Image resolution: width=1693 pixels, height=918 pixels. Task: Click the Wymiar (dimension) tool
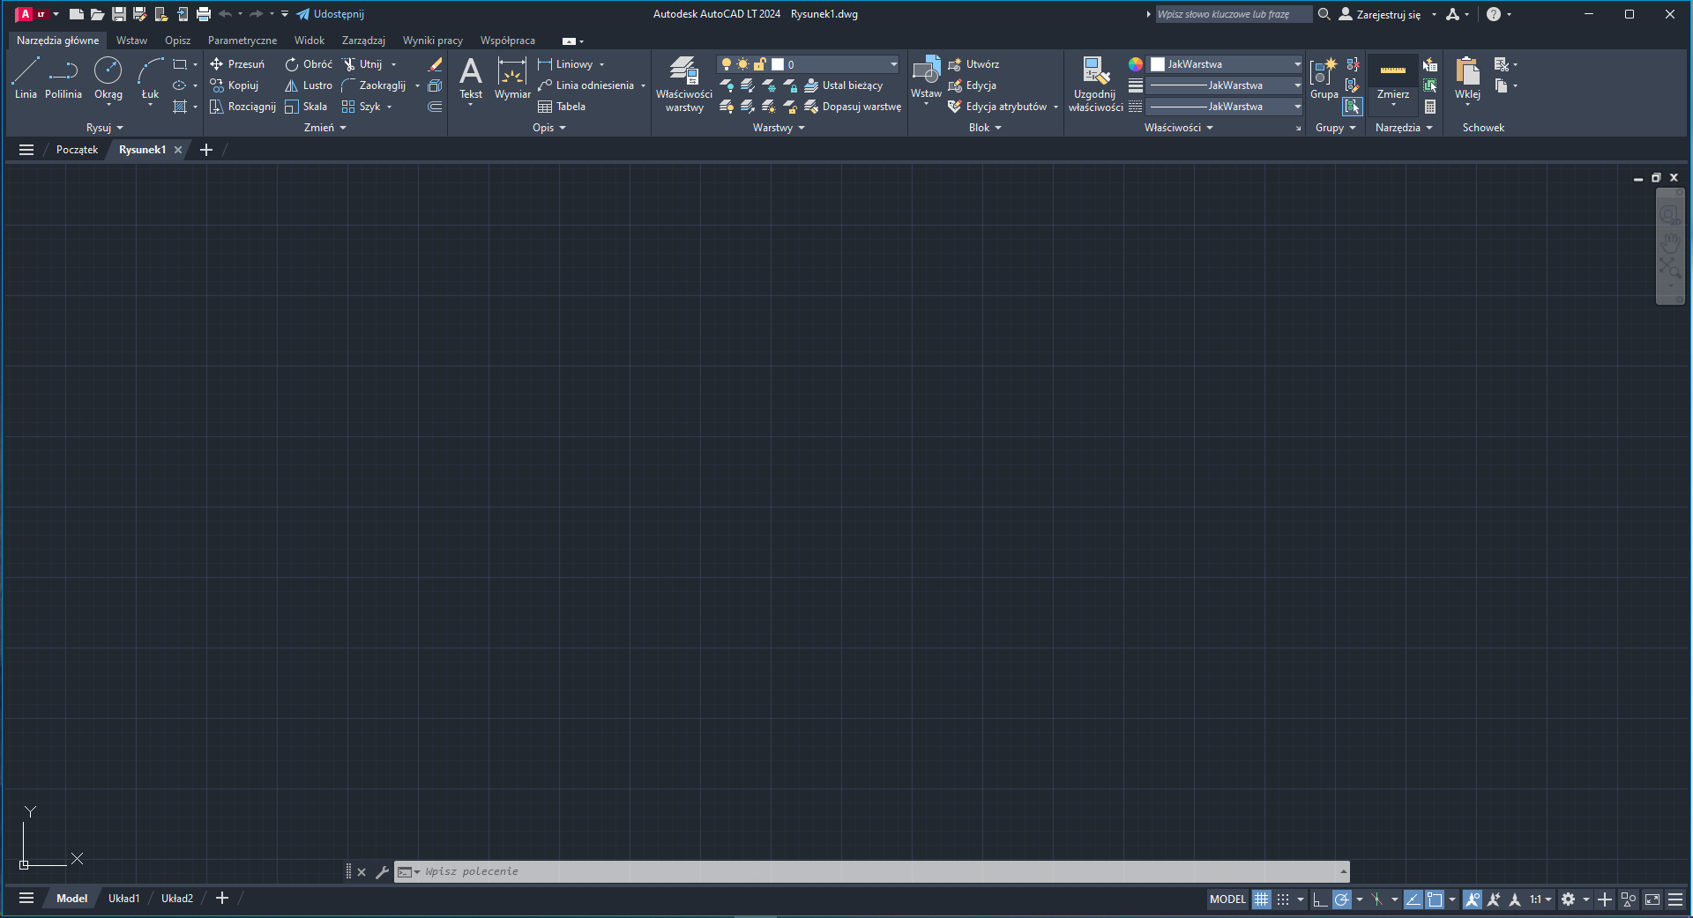512,79
